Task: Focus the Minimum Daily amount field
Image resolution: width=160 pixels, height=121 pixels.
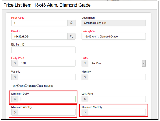Action: (x=47, y=99)
